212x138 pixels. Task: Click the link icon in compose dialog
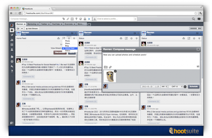[x=110, y=67]
